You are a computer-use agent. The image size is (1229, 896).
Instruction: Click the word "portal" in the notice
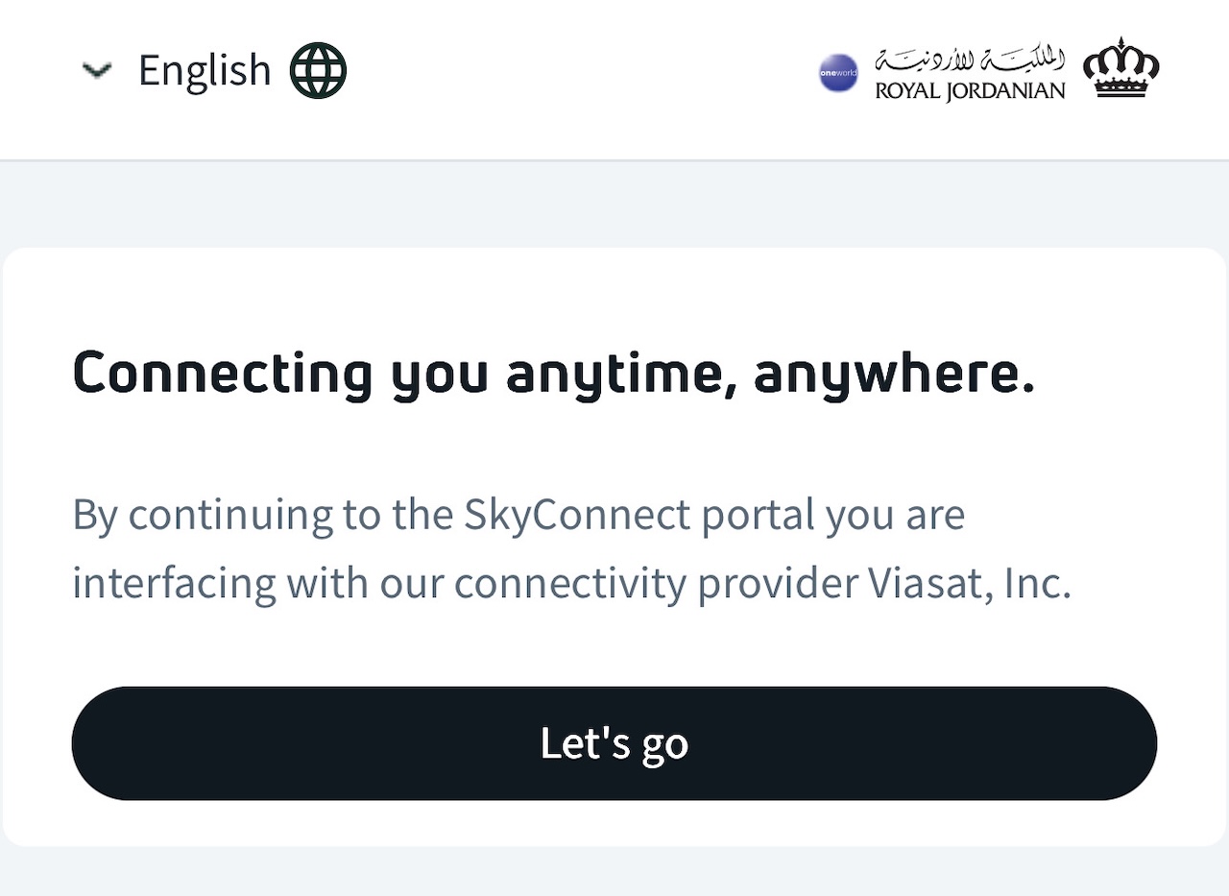click(x=757, y=515)
